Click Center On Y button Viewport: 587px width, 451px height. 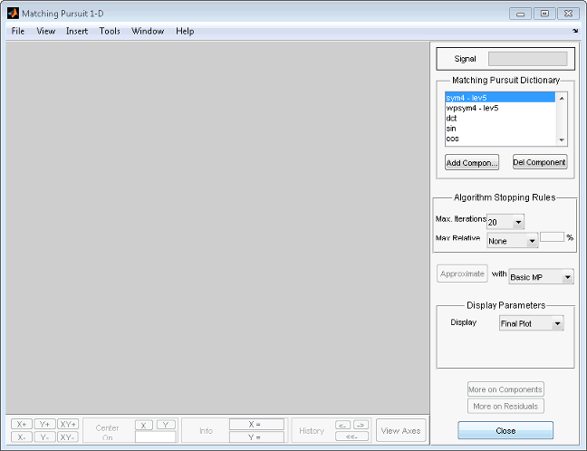166,425
